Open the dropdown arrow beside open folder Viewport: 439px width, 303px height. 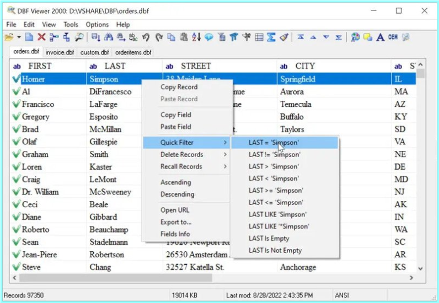19,37
